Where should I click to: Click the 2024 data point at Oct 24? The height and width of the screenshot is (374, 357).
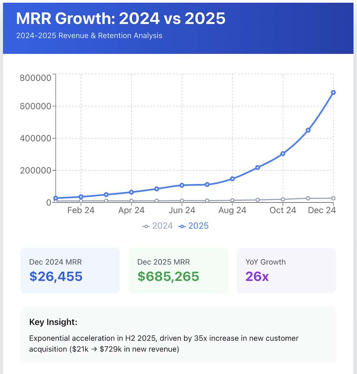click(x=283, y=200)
